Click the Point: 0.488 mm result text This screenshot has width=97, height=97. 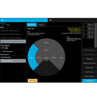click(x=75, y=30)
